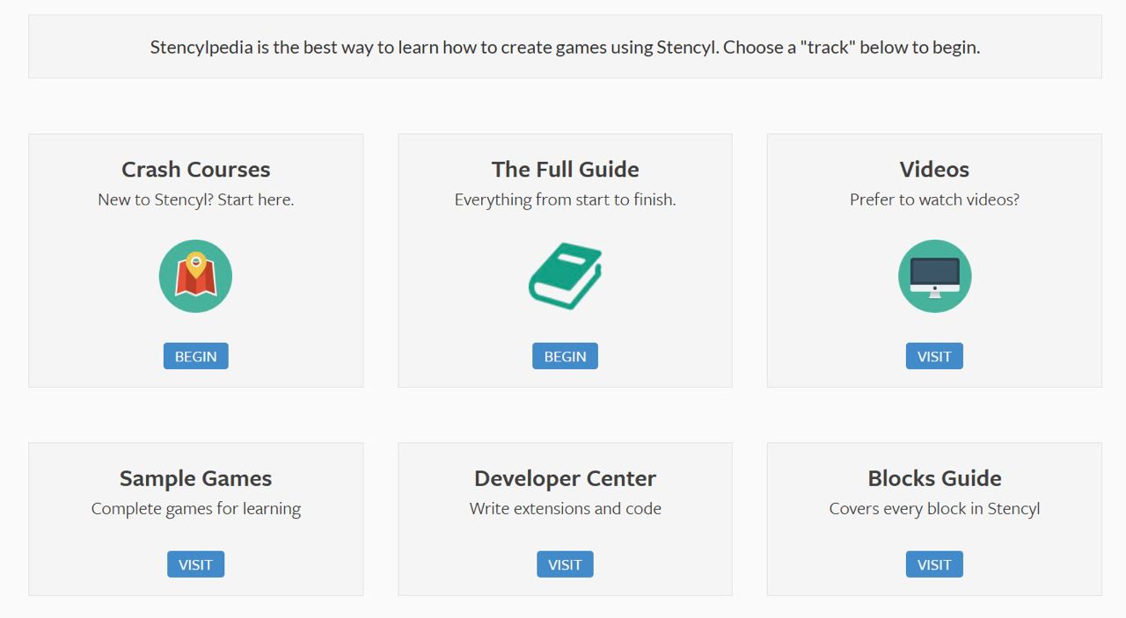Click the green book icon under The Full Guide

pyautogui.click(x=564, y=275)
